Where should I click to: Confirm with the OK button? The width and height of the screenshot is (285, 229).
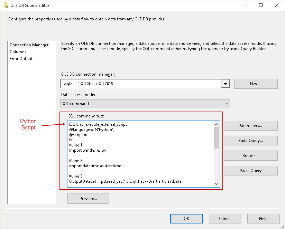point(186,219)
